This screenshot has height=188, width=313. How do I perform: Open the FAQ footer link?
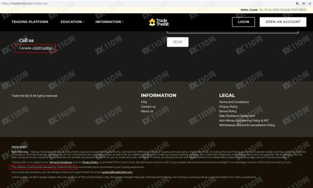[x=144, y=102]
